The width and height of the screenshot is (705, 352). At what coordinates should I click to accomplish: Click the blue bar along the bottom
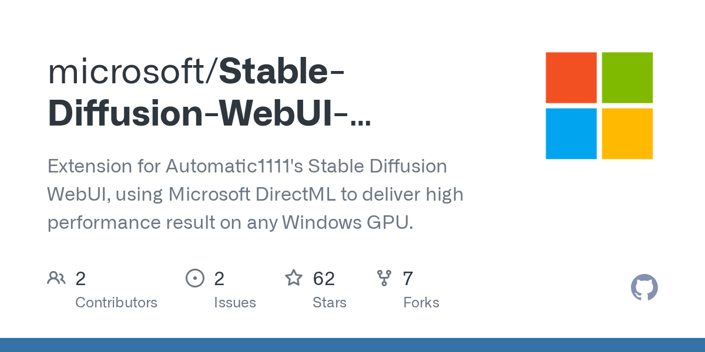[352, 345]
